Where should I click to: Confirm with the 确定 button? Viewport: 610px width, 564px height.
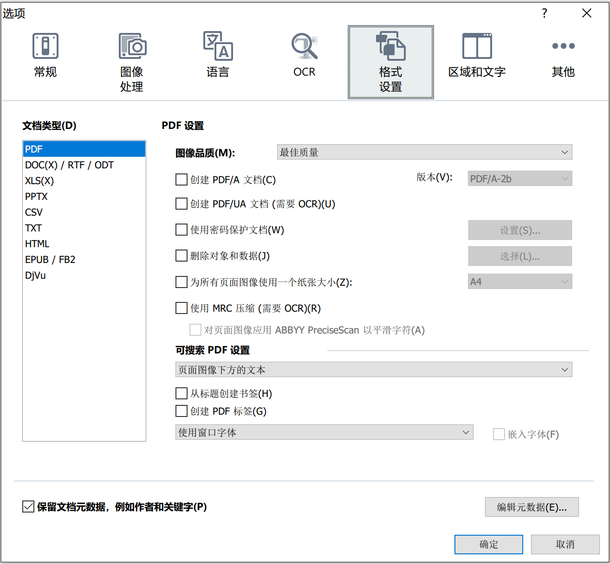tap(489, 544)
